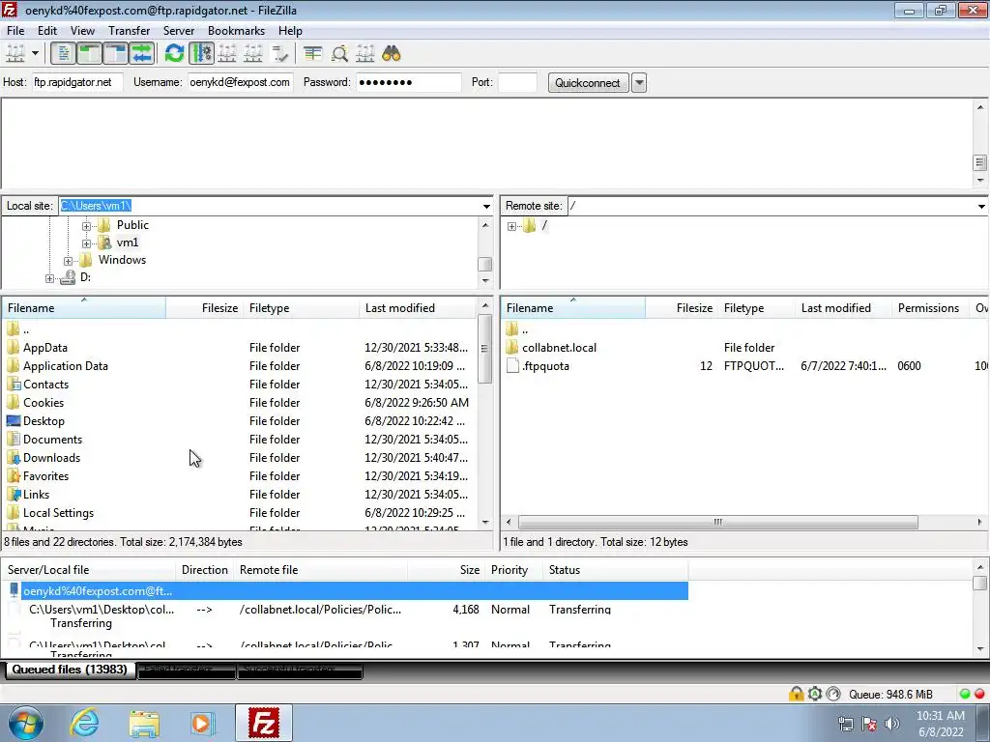Click the Desktop folder icon
The width and height of the screenshot is (990, 742).
click(14, 421)
